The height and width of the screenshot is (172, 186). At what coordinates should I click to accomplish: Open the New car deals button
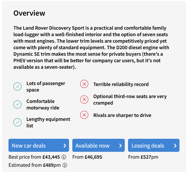[39, 145]
